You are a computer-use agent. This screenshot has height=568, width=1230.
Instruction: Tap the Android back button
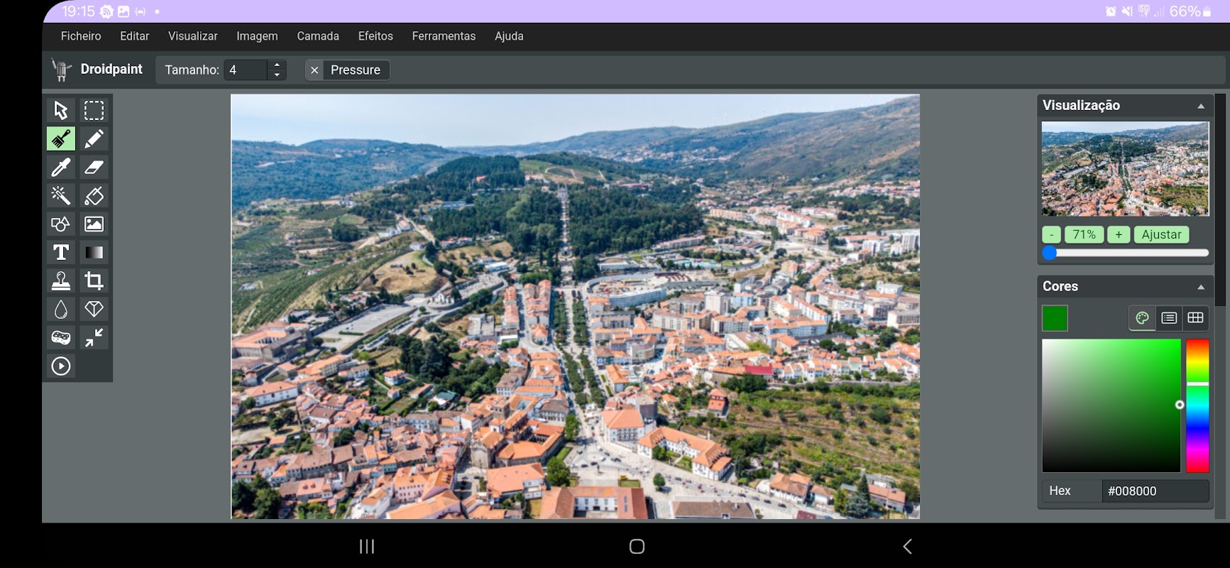907,546
